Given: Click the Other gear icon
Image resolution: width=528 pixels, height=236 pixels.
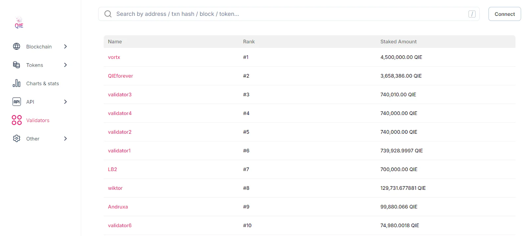Looking at the screenshot, I should tap(16, 139).
